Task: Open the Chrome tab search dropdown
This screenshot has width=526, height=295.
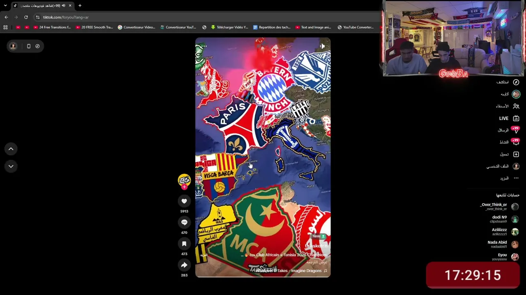Action: pyautogui.click(x=5, y=6)
